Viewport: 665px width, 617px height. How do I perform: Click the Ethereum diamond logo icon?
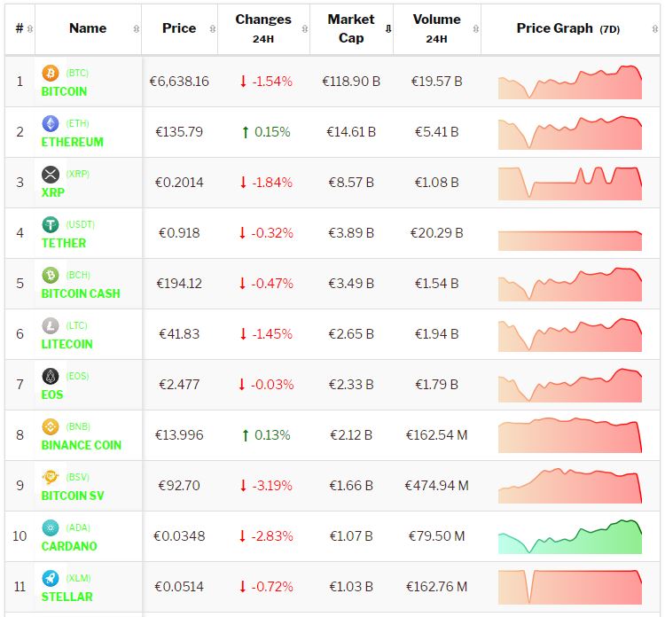click(51, 123)
